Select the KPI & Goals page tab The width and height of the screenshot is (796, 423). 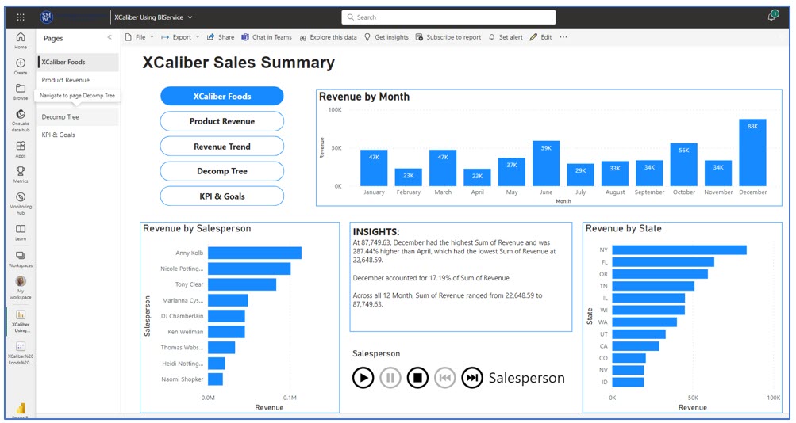tap(79, 135)
